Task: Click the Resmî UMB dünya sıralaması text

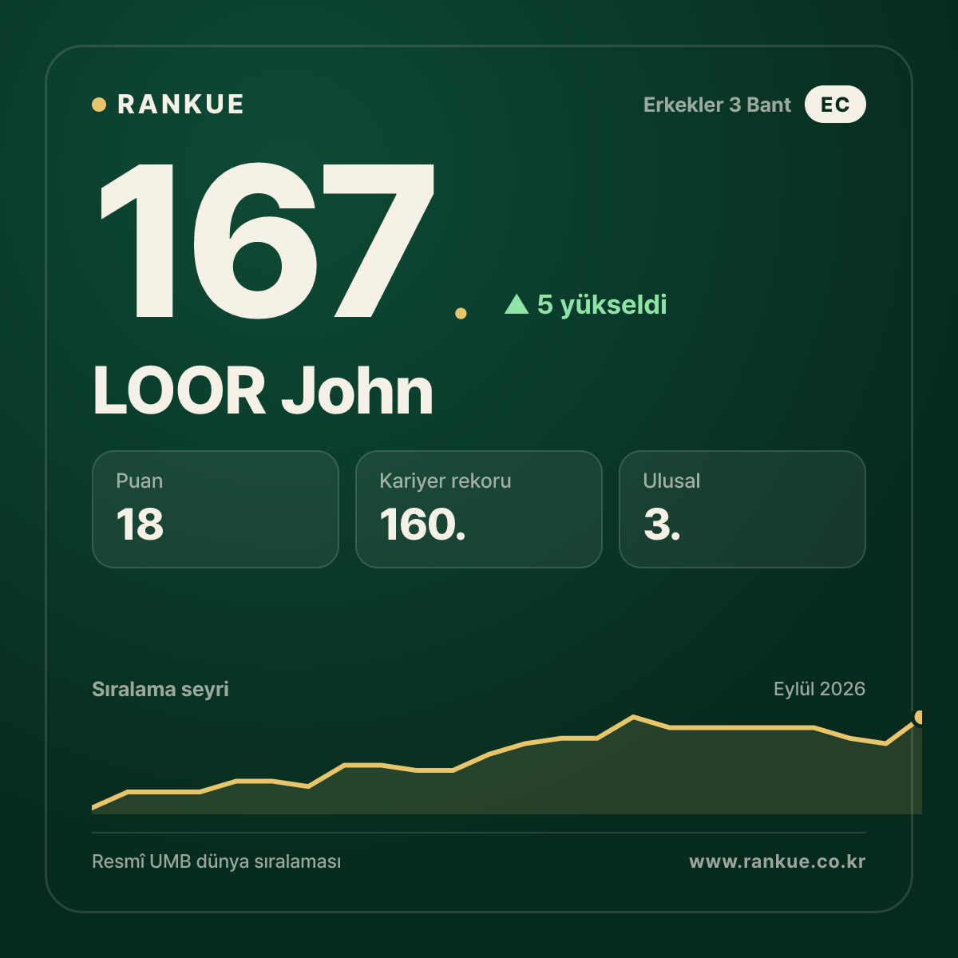Action: tap(216, 862)
